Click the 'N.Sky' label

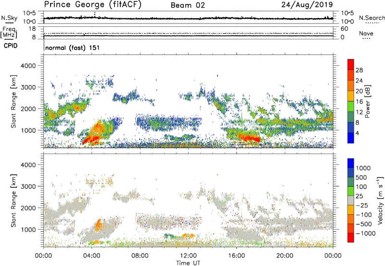[x=9, y=18]
